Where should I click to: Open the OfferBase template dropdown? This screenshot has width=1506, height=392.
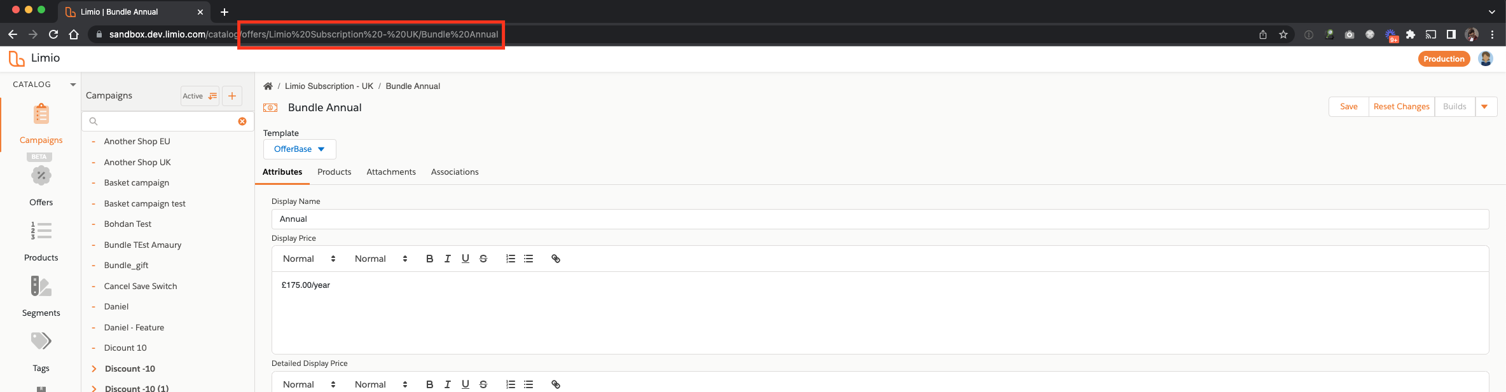300,149
